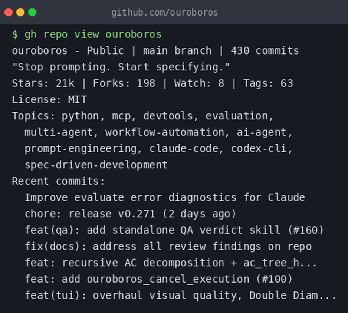Click the 'feat(tui): overhaul visual quality' commit

point(180,296)
